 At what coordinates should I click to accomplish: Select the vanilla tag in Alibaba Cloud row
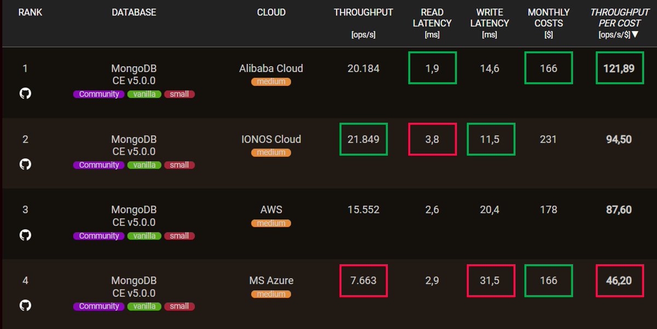(x=145, y=94)
